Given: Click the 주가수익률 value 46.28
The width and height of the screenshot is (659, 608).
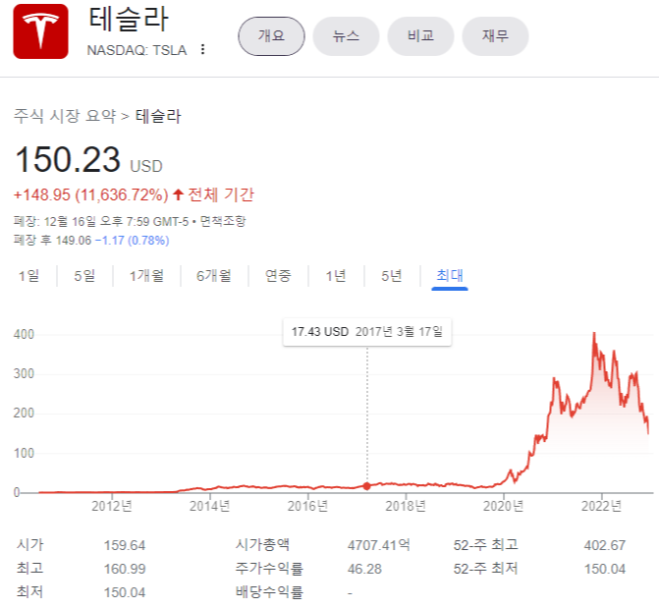Looking at the screenshot, I should [364, 569].
